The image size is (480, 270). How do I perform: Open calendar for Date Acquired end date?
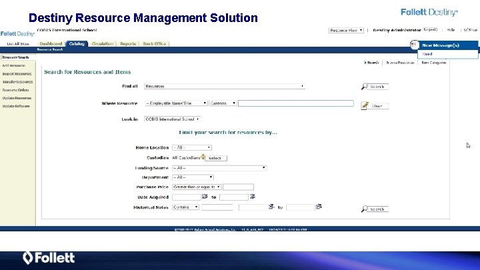(252, 196)
